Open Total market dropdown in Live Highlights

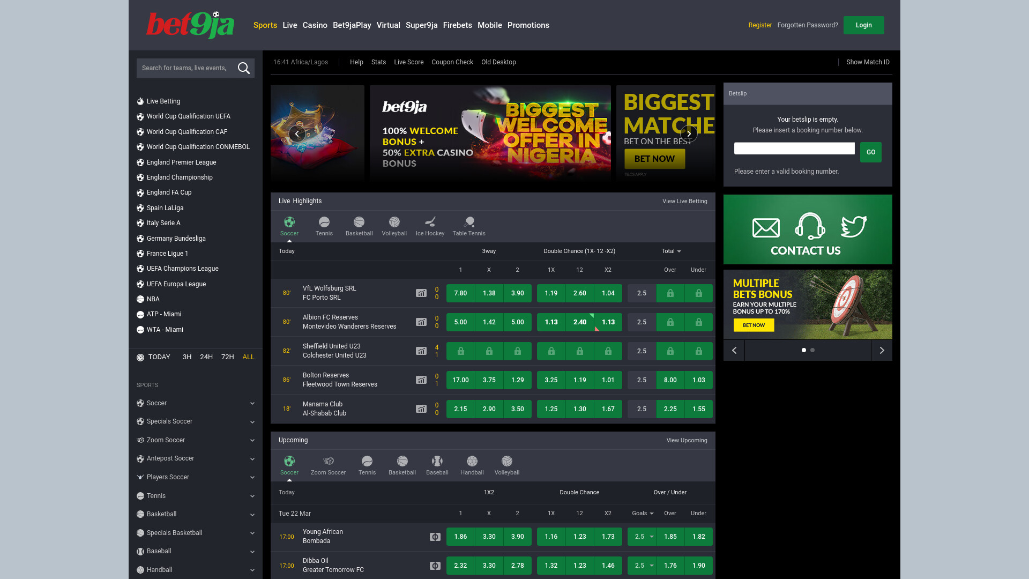pyautogui.click(x=671, y=251)
